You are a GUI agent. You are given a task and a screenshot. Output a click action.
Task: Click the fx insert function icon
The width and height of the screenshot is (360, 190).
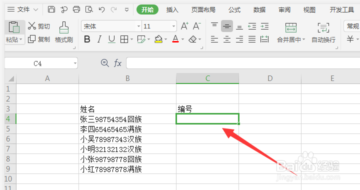point(117,63)
